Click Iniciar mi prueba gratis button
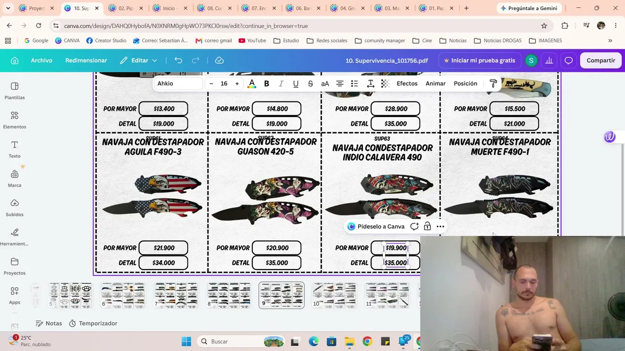 pyautogui.click(x=479, y=60)
